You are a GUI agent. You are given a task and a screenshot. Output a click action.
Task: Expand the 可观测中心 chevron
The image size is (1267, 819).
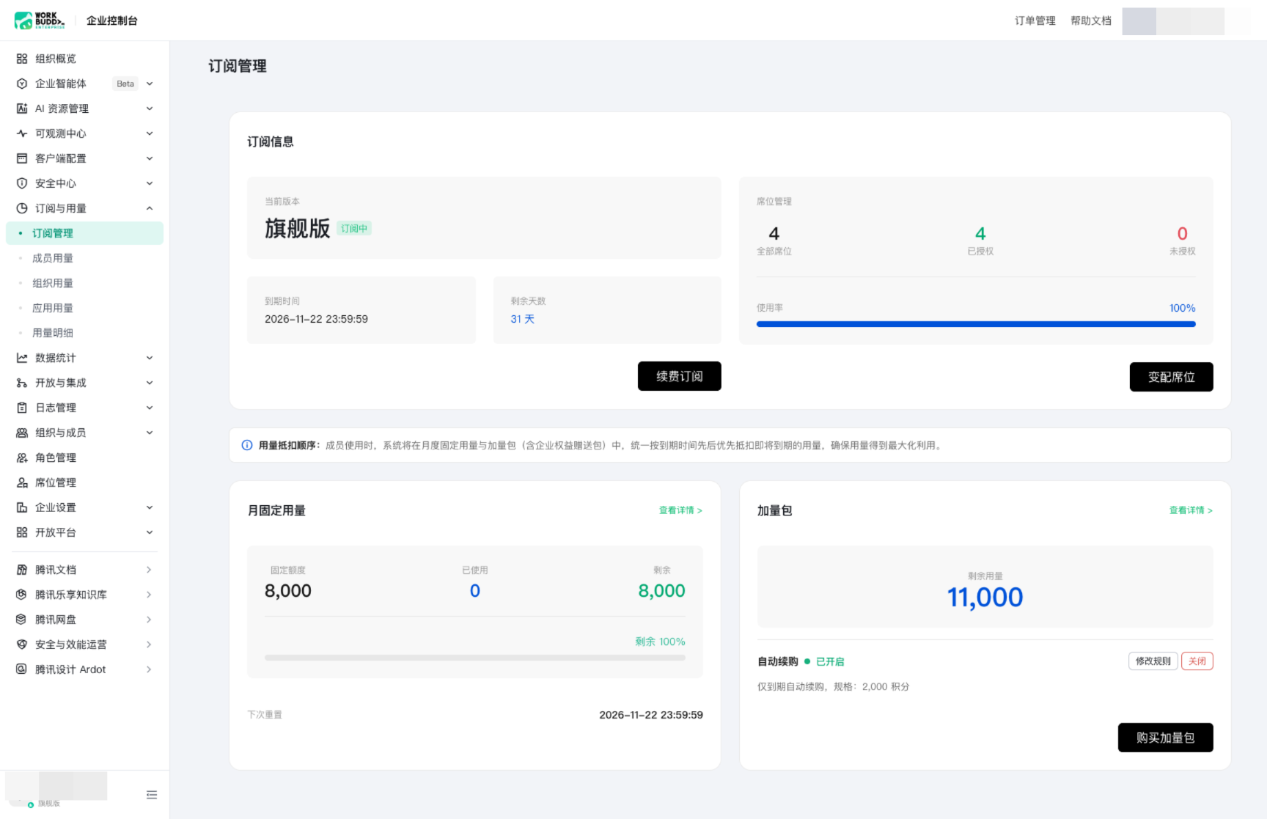pyautogui.click(x=150, y=133)
